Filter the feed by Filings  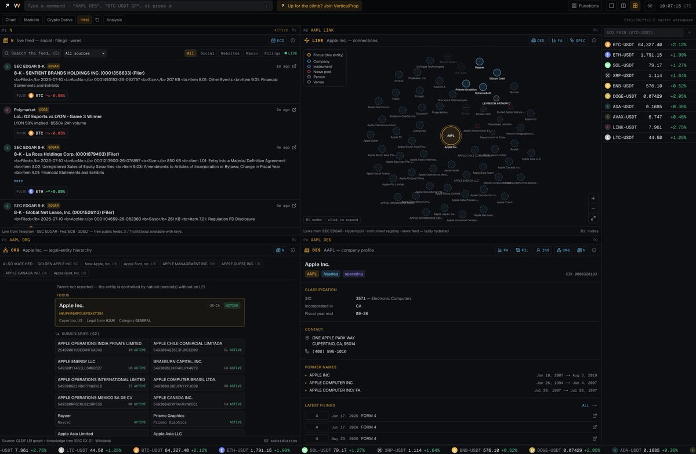272,53
